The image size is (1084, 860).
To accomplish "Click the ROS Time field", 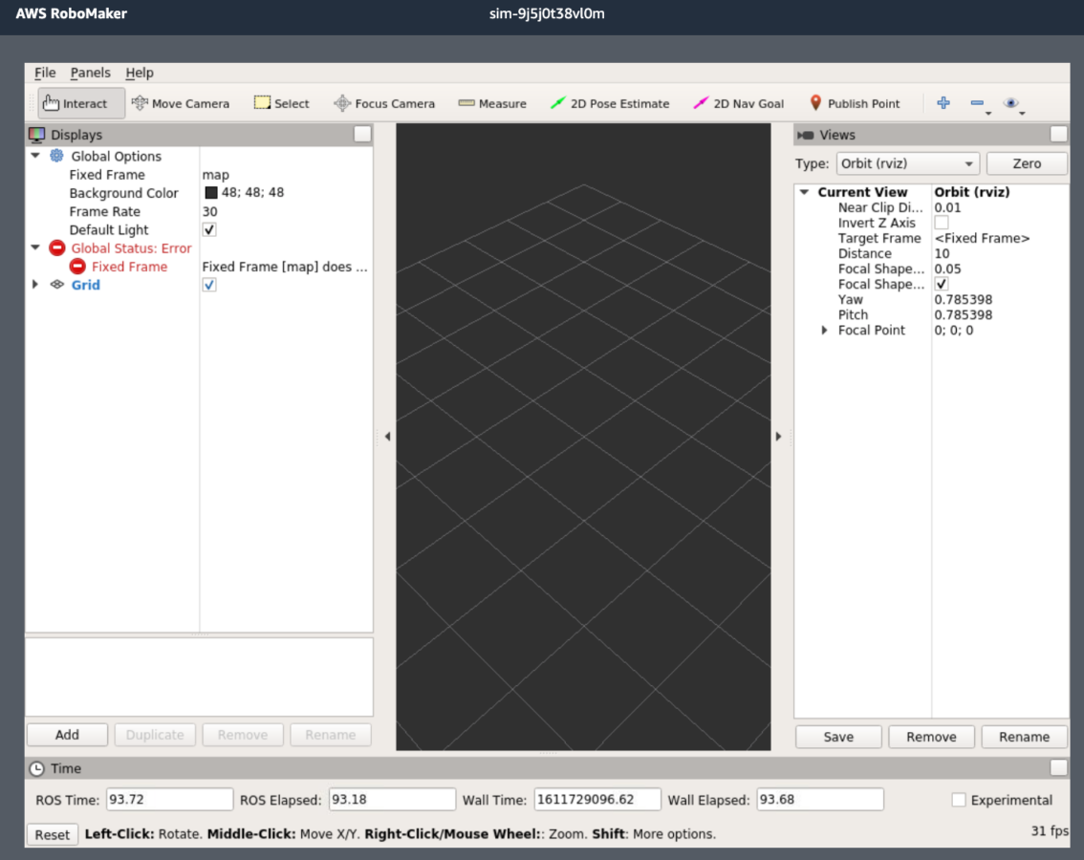I will (169, 799).
